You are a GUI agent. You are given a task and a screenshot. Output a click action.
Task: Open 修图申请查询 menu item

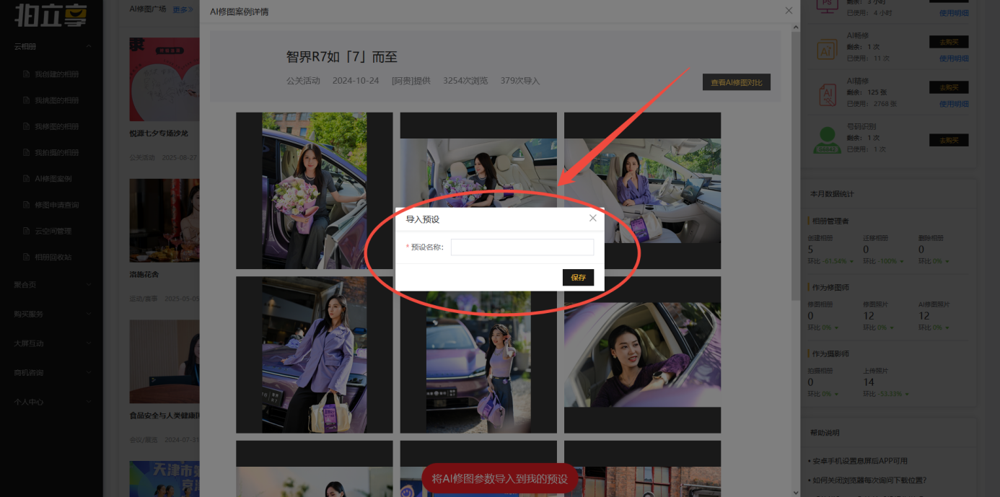point(56,206)
